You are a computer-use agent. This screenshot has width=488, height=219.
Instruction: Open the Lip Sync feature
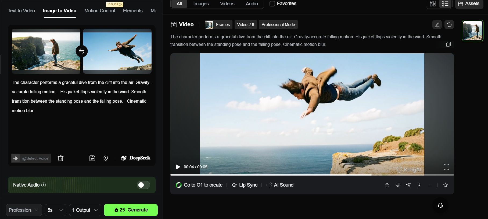click(x=245, y=185)
